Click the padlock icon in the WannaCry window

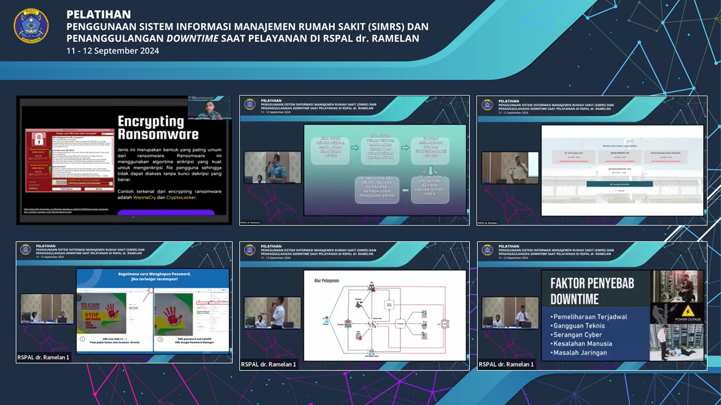39,140
